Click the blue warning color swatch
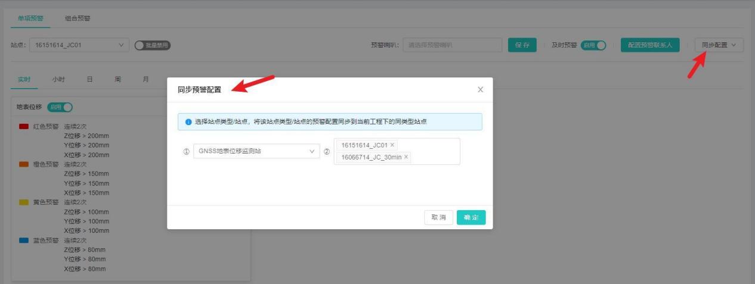Image resolution: width=755 pixels, height=284 pixels. click(24, 241)
